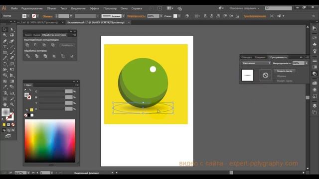This screenshot has height=179, width=319.
Task: Select the Gradient tool in the toolbox
Action: tap(12, 81)
